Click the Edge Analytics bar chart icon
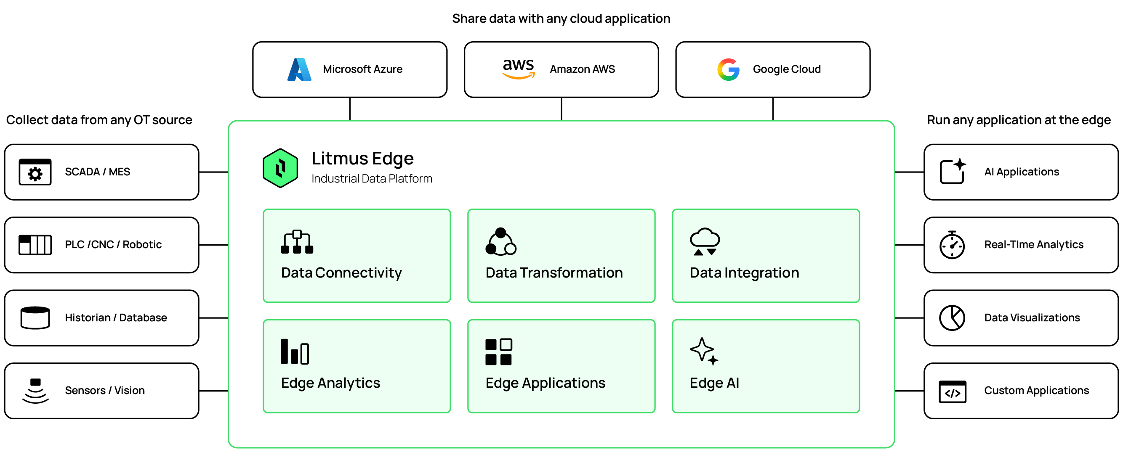The image size is (1123, 455). (295, 352)
